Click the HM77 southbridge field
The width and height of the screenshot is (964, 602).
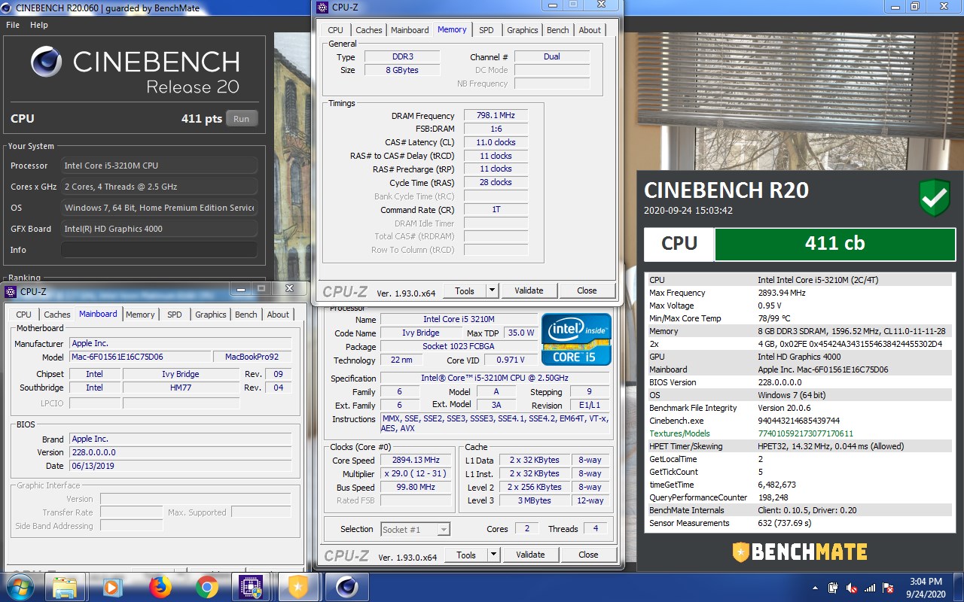coord(181,388)
